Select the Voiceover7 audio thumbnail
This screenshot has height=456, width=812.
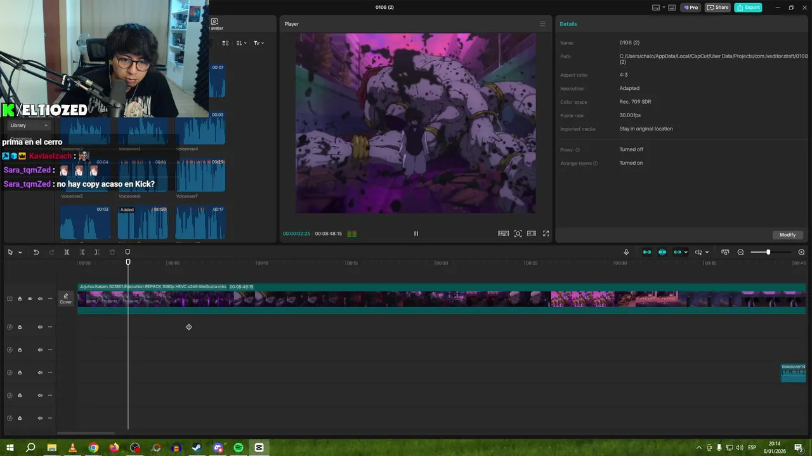click(x=200, y=175)
